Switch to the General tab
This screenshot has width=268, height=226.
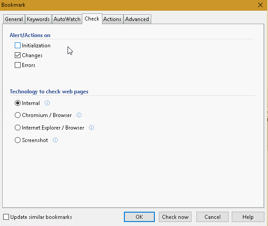(14, 19)
